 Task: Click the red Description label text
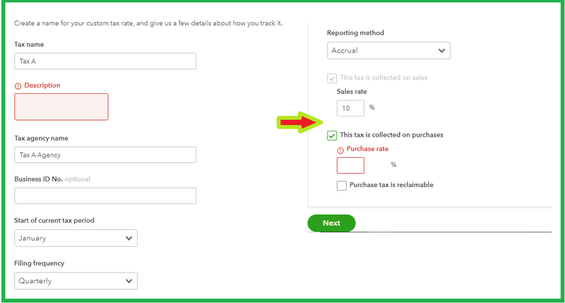(x=42, y=85)
